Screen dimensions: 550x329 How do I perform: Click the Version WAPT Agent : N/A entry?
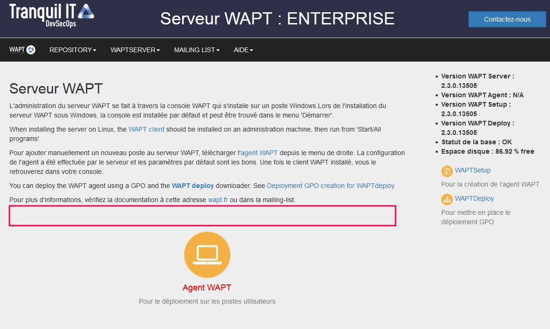(482, 95)
